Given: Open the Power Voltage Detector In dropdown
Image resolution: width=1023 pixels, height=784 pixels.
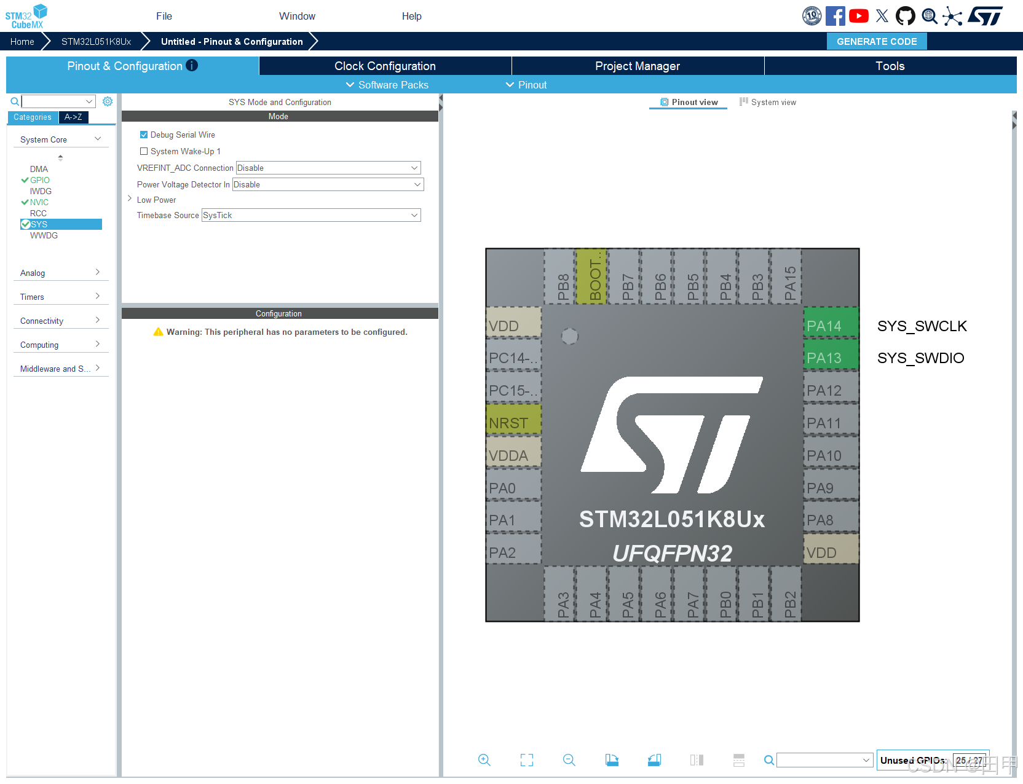Looking at the screenshot, I should [x=328, y=184].
